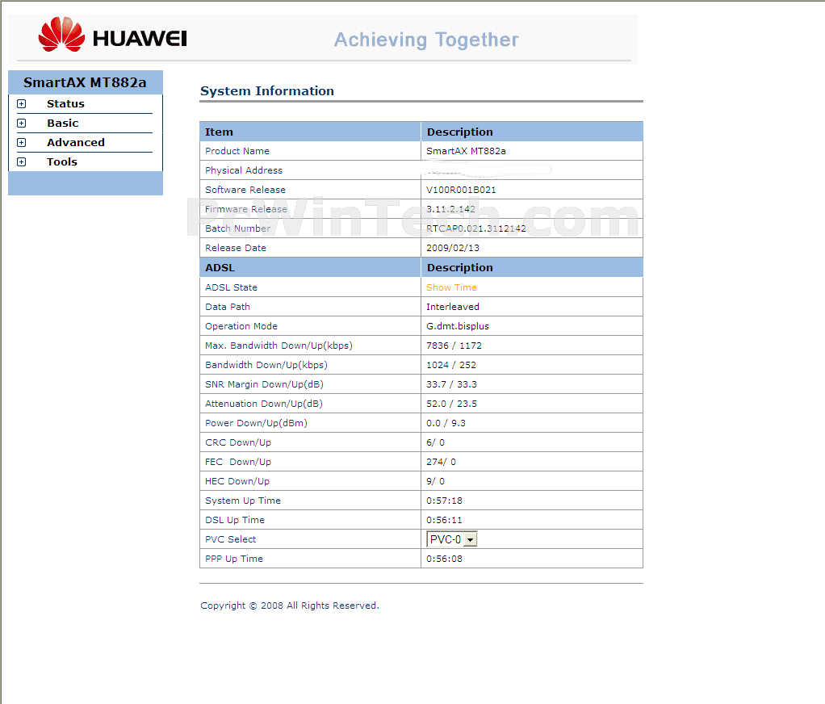Select the DSL Up Time label

tap(235, 521)
